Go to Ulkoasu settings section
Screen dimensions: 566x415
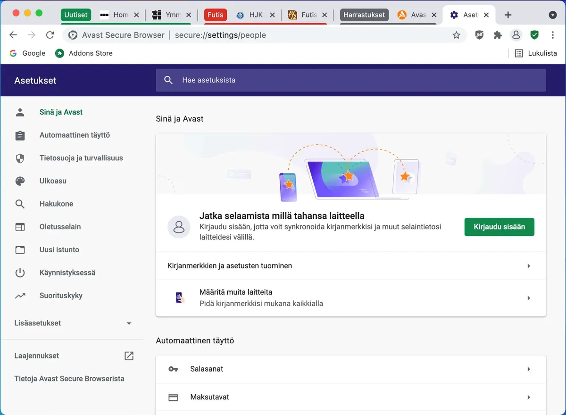(x=53, y=181)
